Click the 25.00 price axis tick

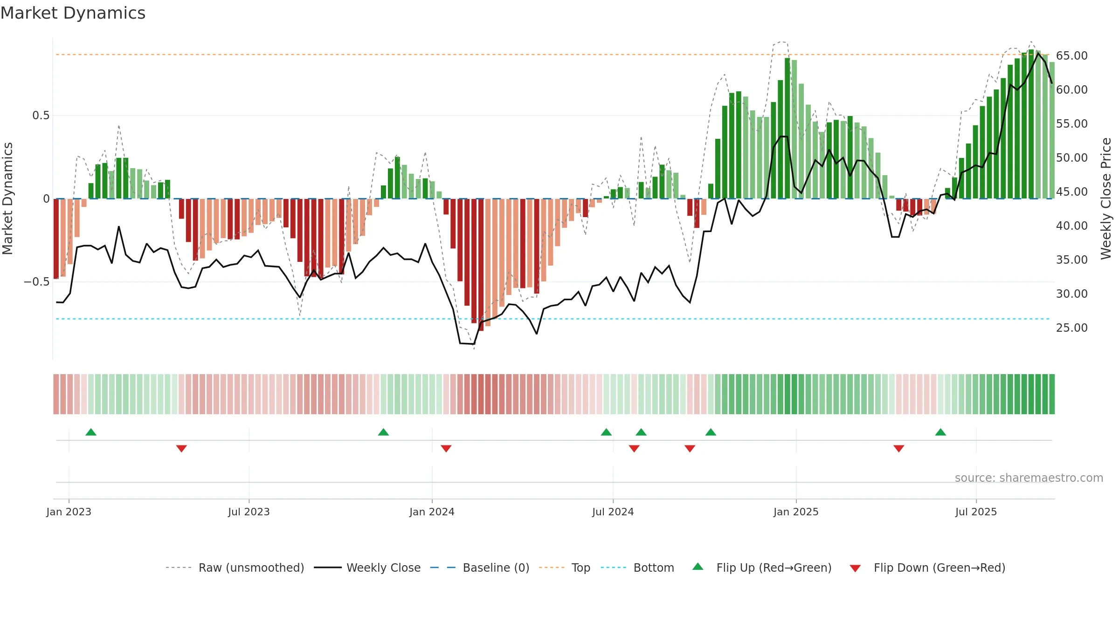click(x=1072, y=328)
